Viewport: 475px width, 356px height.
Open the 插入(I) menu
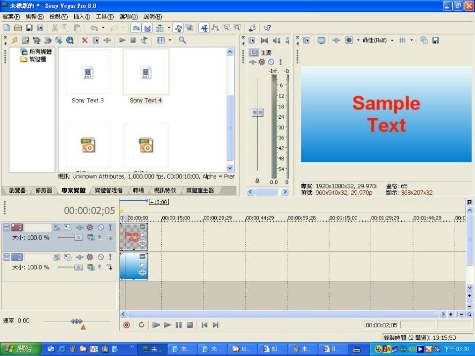click(x=82, y=17)
